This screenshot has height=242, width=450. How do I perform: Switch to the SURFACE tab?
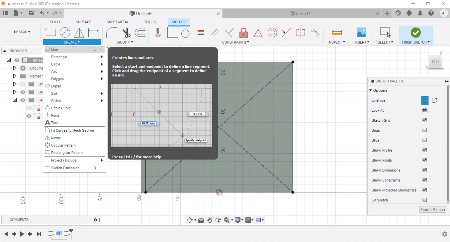[x=83, y=22]
